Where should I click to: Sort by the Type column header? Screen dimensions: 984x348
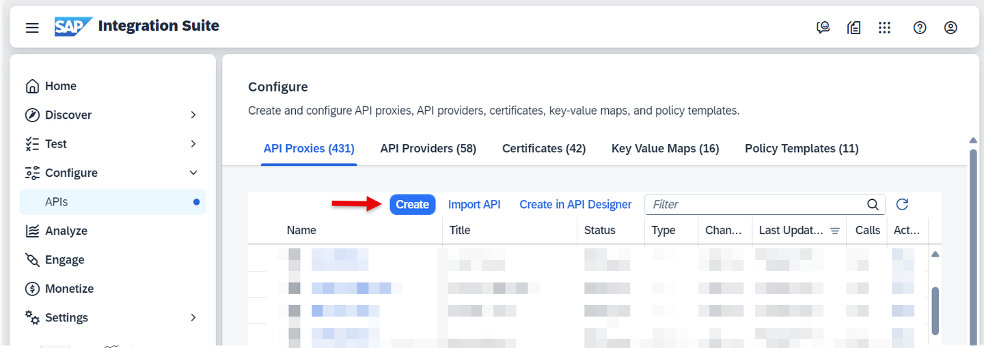[664, 231]
